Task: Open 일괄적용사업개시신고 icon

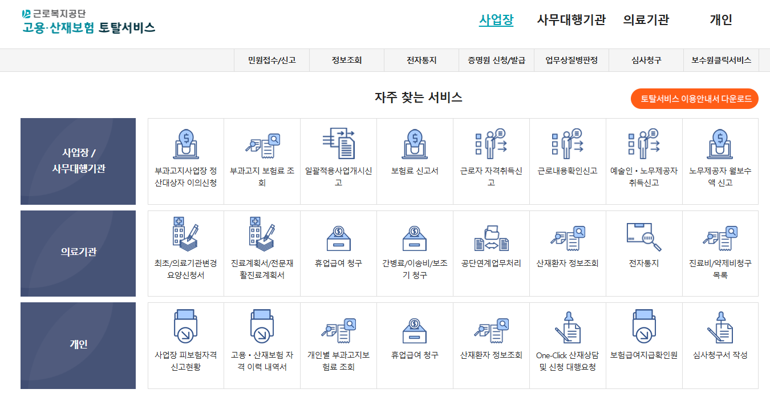Action: click(x=338, y=160)
